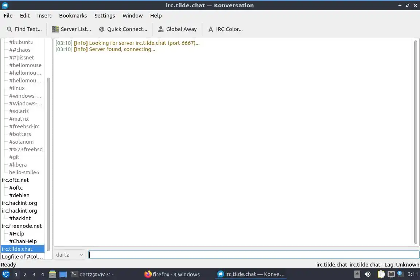The height and width of the screenshot is (280, 420).
Task: Open the Settings menu
Action: (x=105, y=16)
